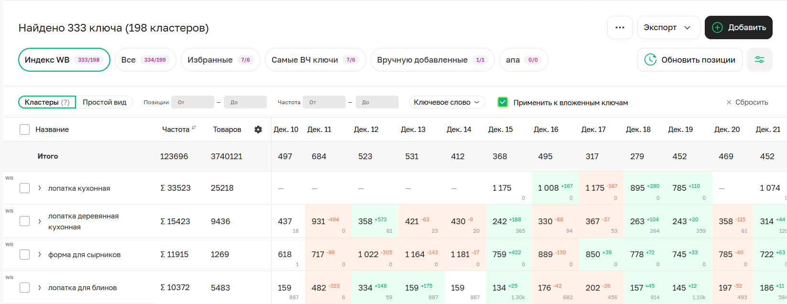Click the plus icon in Добавить

tap(717, 28)
